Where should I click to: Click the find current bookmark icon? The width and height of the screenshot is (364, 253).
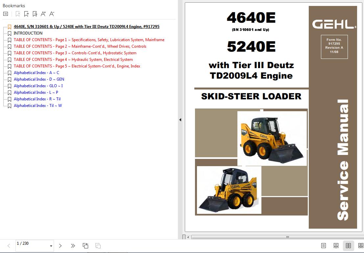click(x=35, y=14)
